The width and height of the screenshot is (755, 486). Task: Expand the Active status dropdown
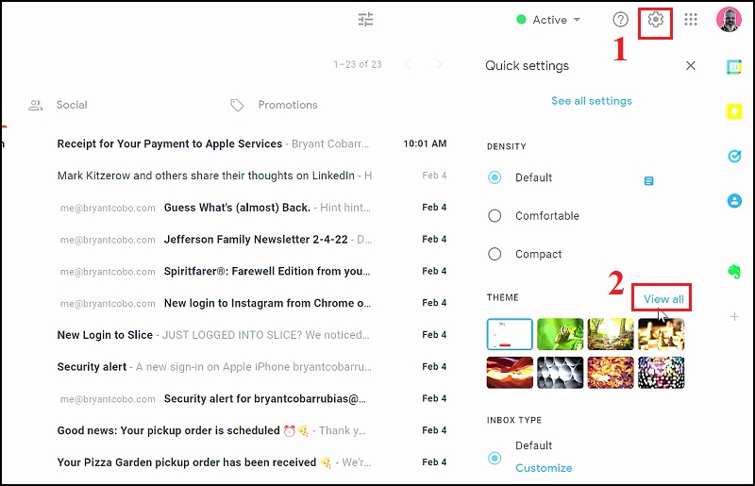pyautogui.click(x=548, y=20)
